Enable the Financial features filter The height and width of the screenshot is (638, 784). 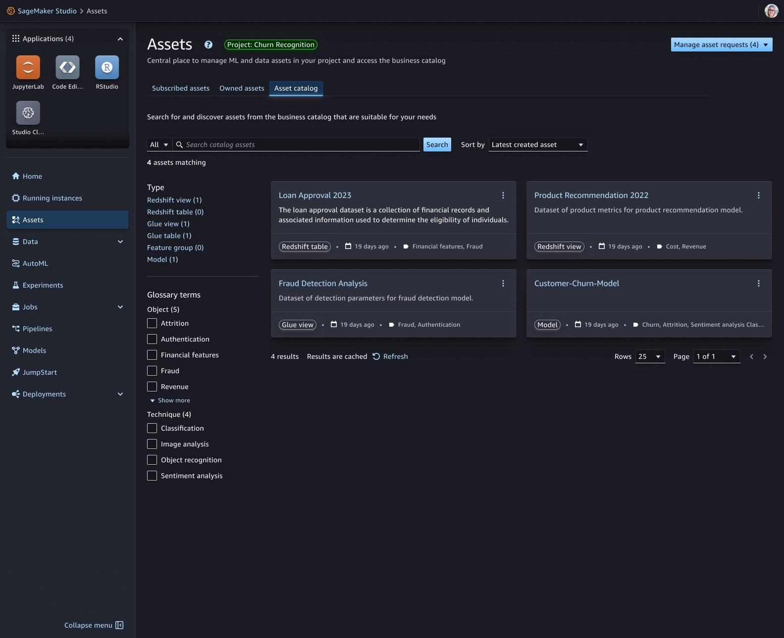coord(152,355)
